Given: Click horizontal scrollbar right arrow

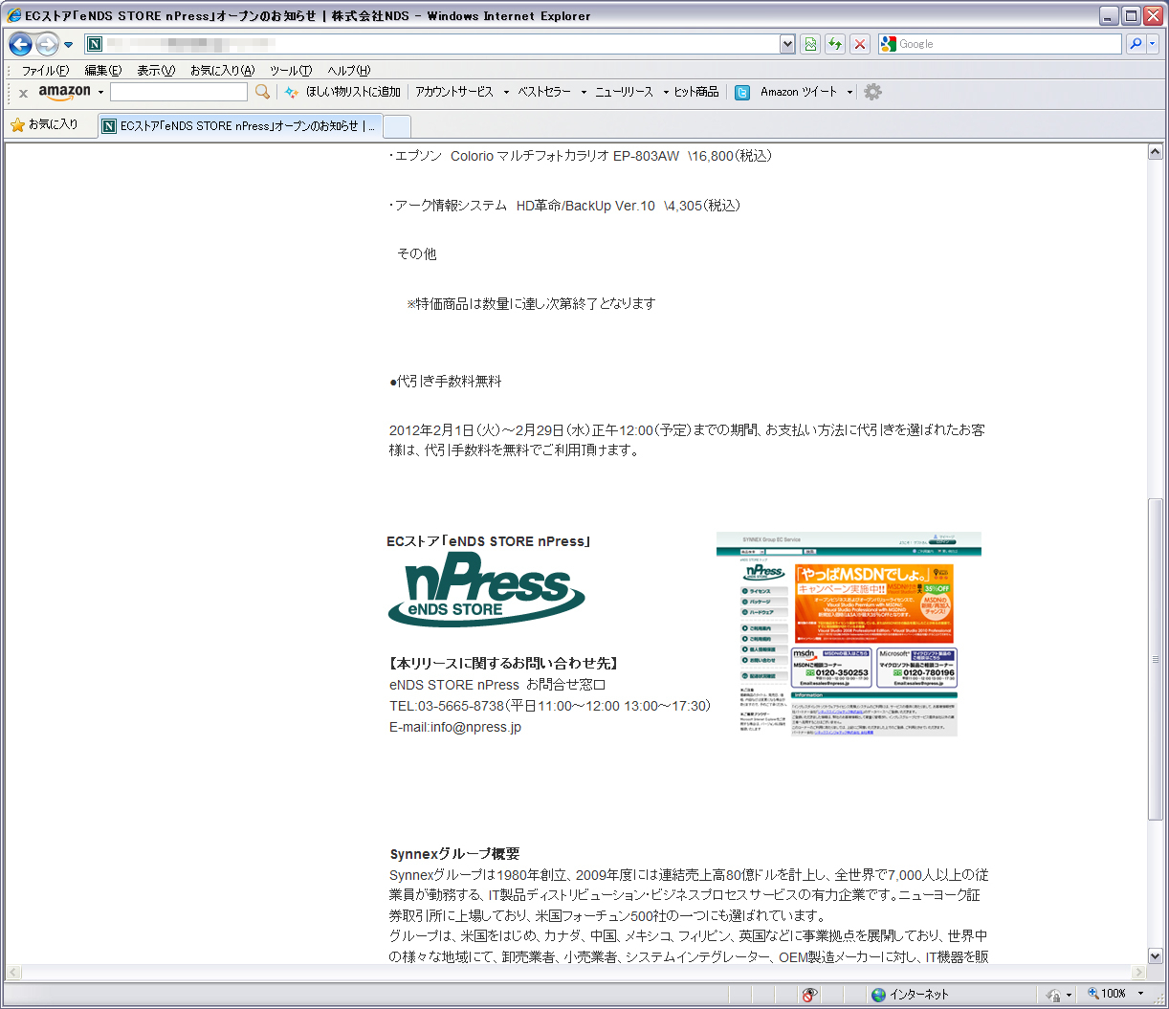Looking at the screenshot, I should click(1138, 972).
